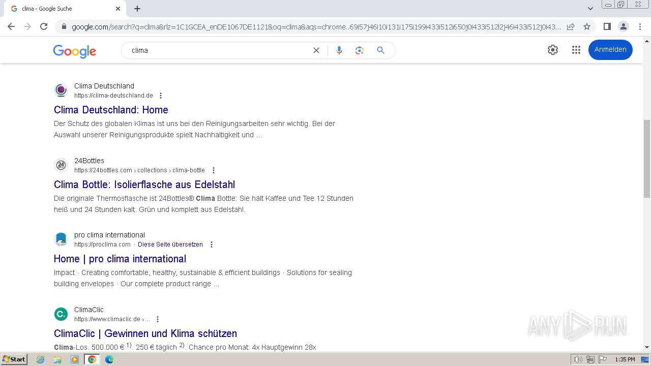Click the ClimaClic green favicon
Viewport: 651px width, 366px height.
tap(61, 314)
